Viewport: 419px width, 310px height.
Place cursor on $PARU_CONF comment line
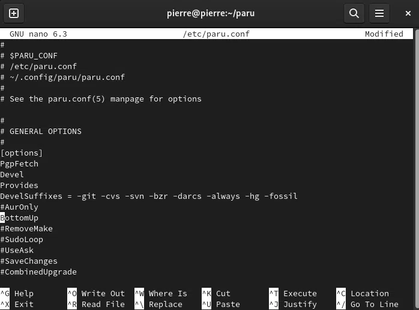(29, 56)
